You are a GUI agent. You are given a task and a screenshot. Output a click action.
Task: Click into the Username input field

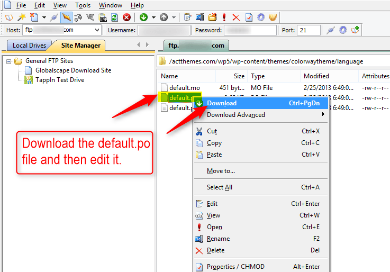tap(164, 30)
